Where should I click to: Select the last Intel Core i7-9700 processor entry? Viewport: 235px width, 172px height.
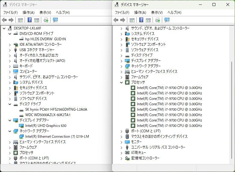pyautogui.click(x=169, y=126)
